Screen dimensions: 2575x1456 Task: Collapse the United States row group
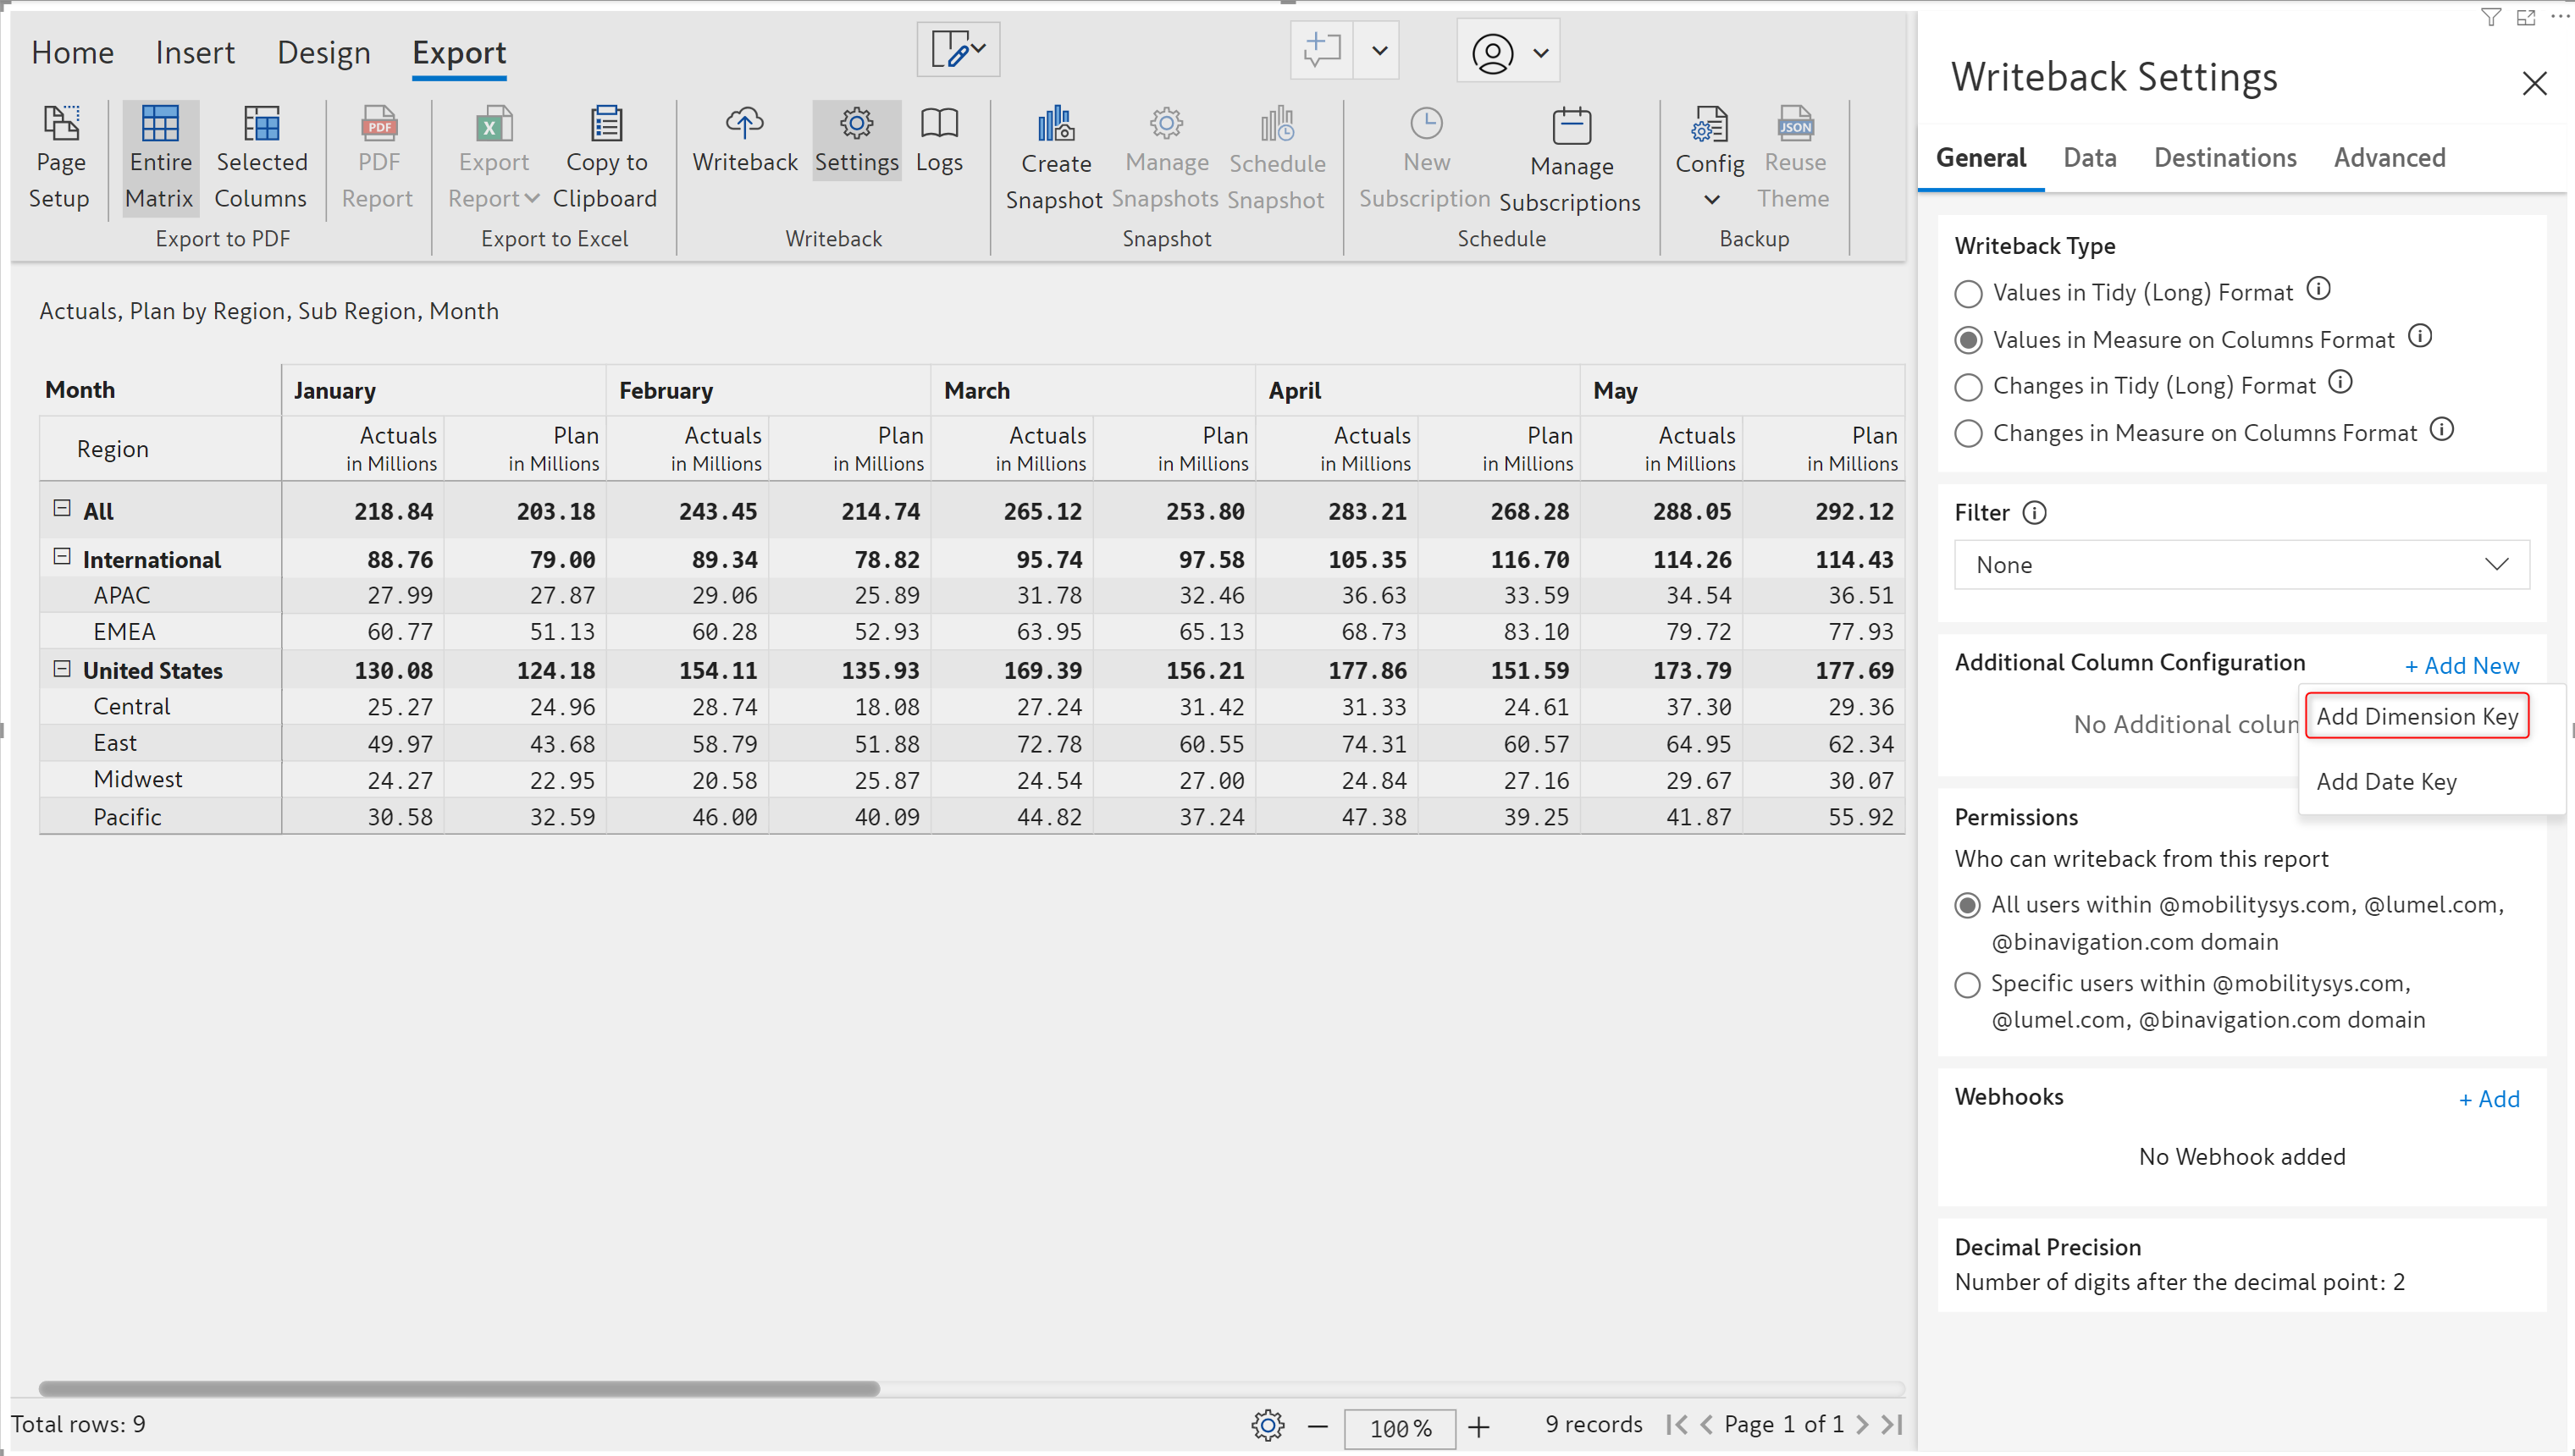[x=62, y=669]
